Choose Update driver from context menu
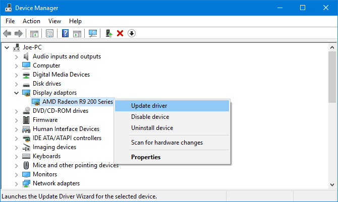 click(149, 106)
